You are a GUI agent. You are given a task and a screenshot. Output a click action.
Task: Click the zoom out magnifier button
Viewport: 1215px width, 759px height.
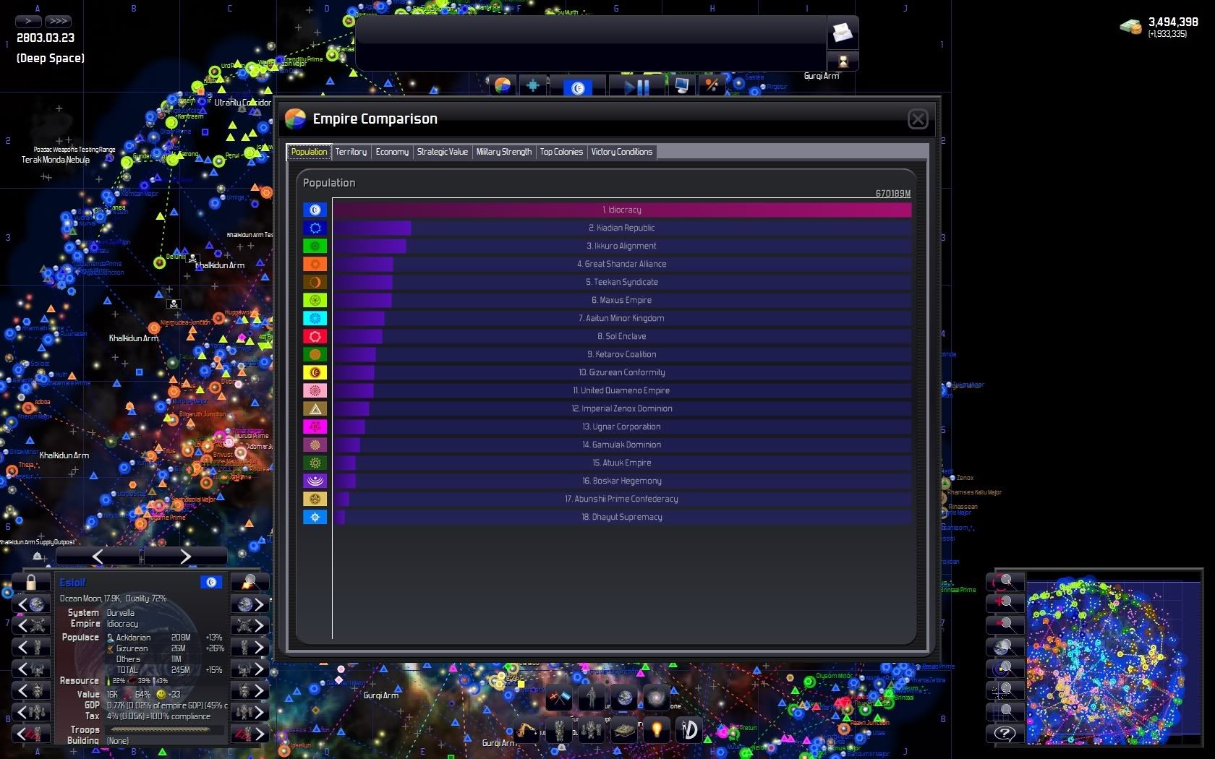click(1005, 624)
